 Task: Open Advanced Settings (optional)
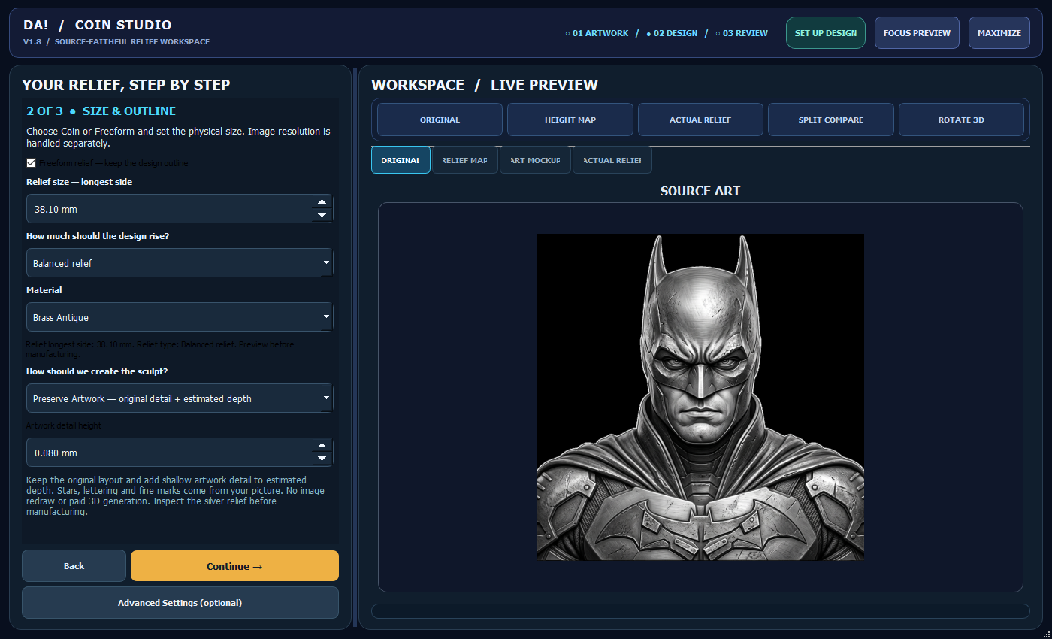tap(180, 603)
